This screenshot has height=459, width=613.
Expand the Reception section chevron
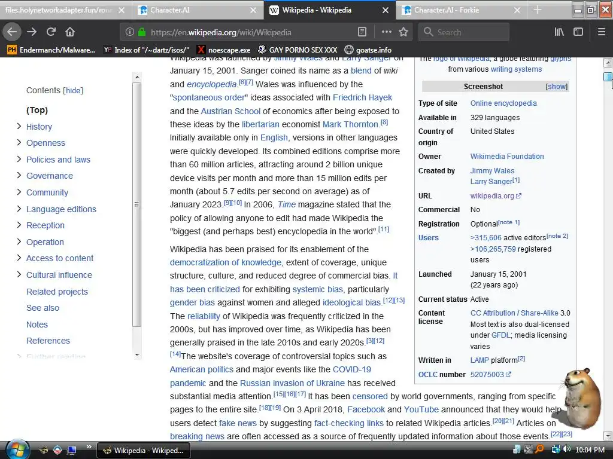point(19,225)
